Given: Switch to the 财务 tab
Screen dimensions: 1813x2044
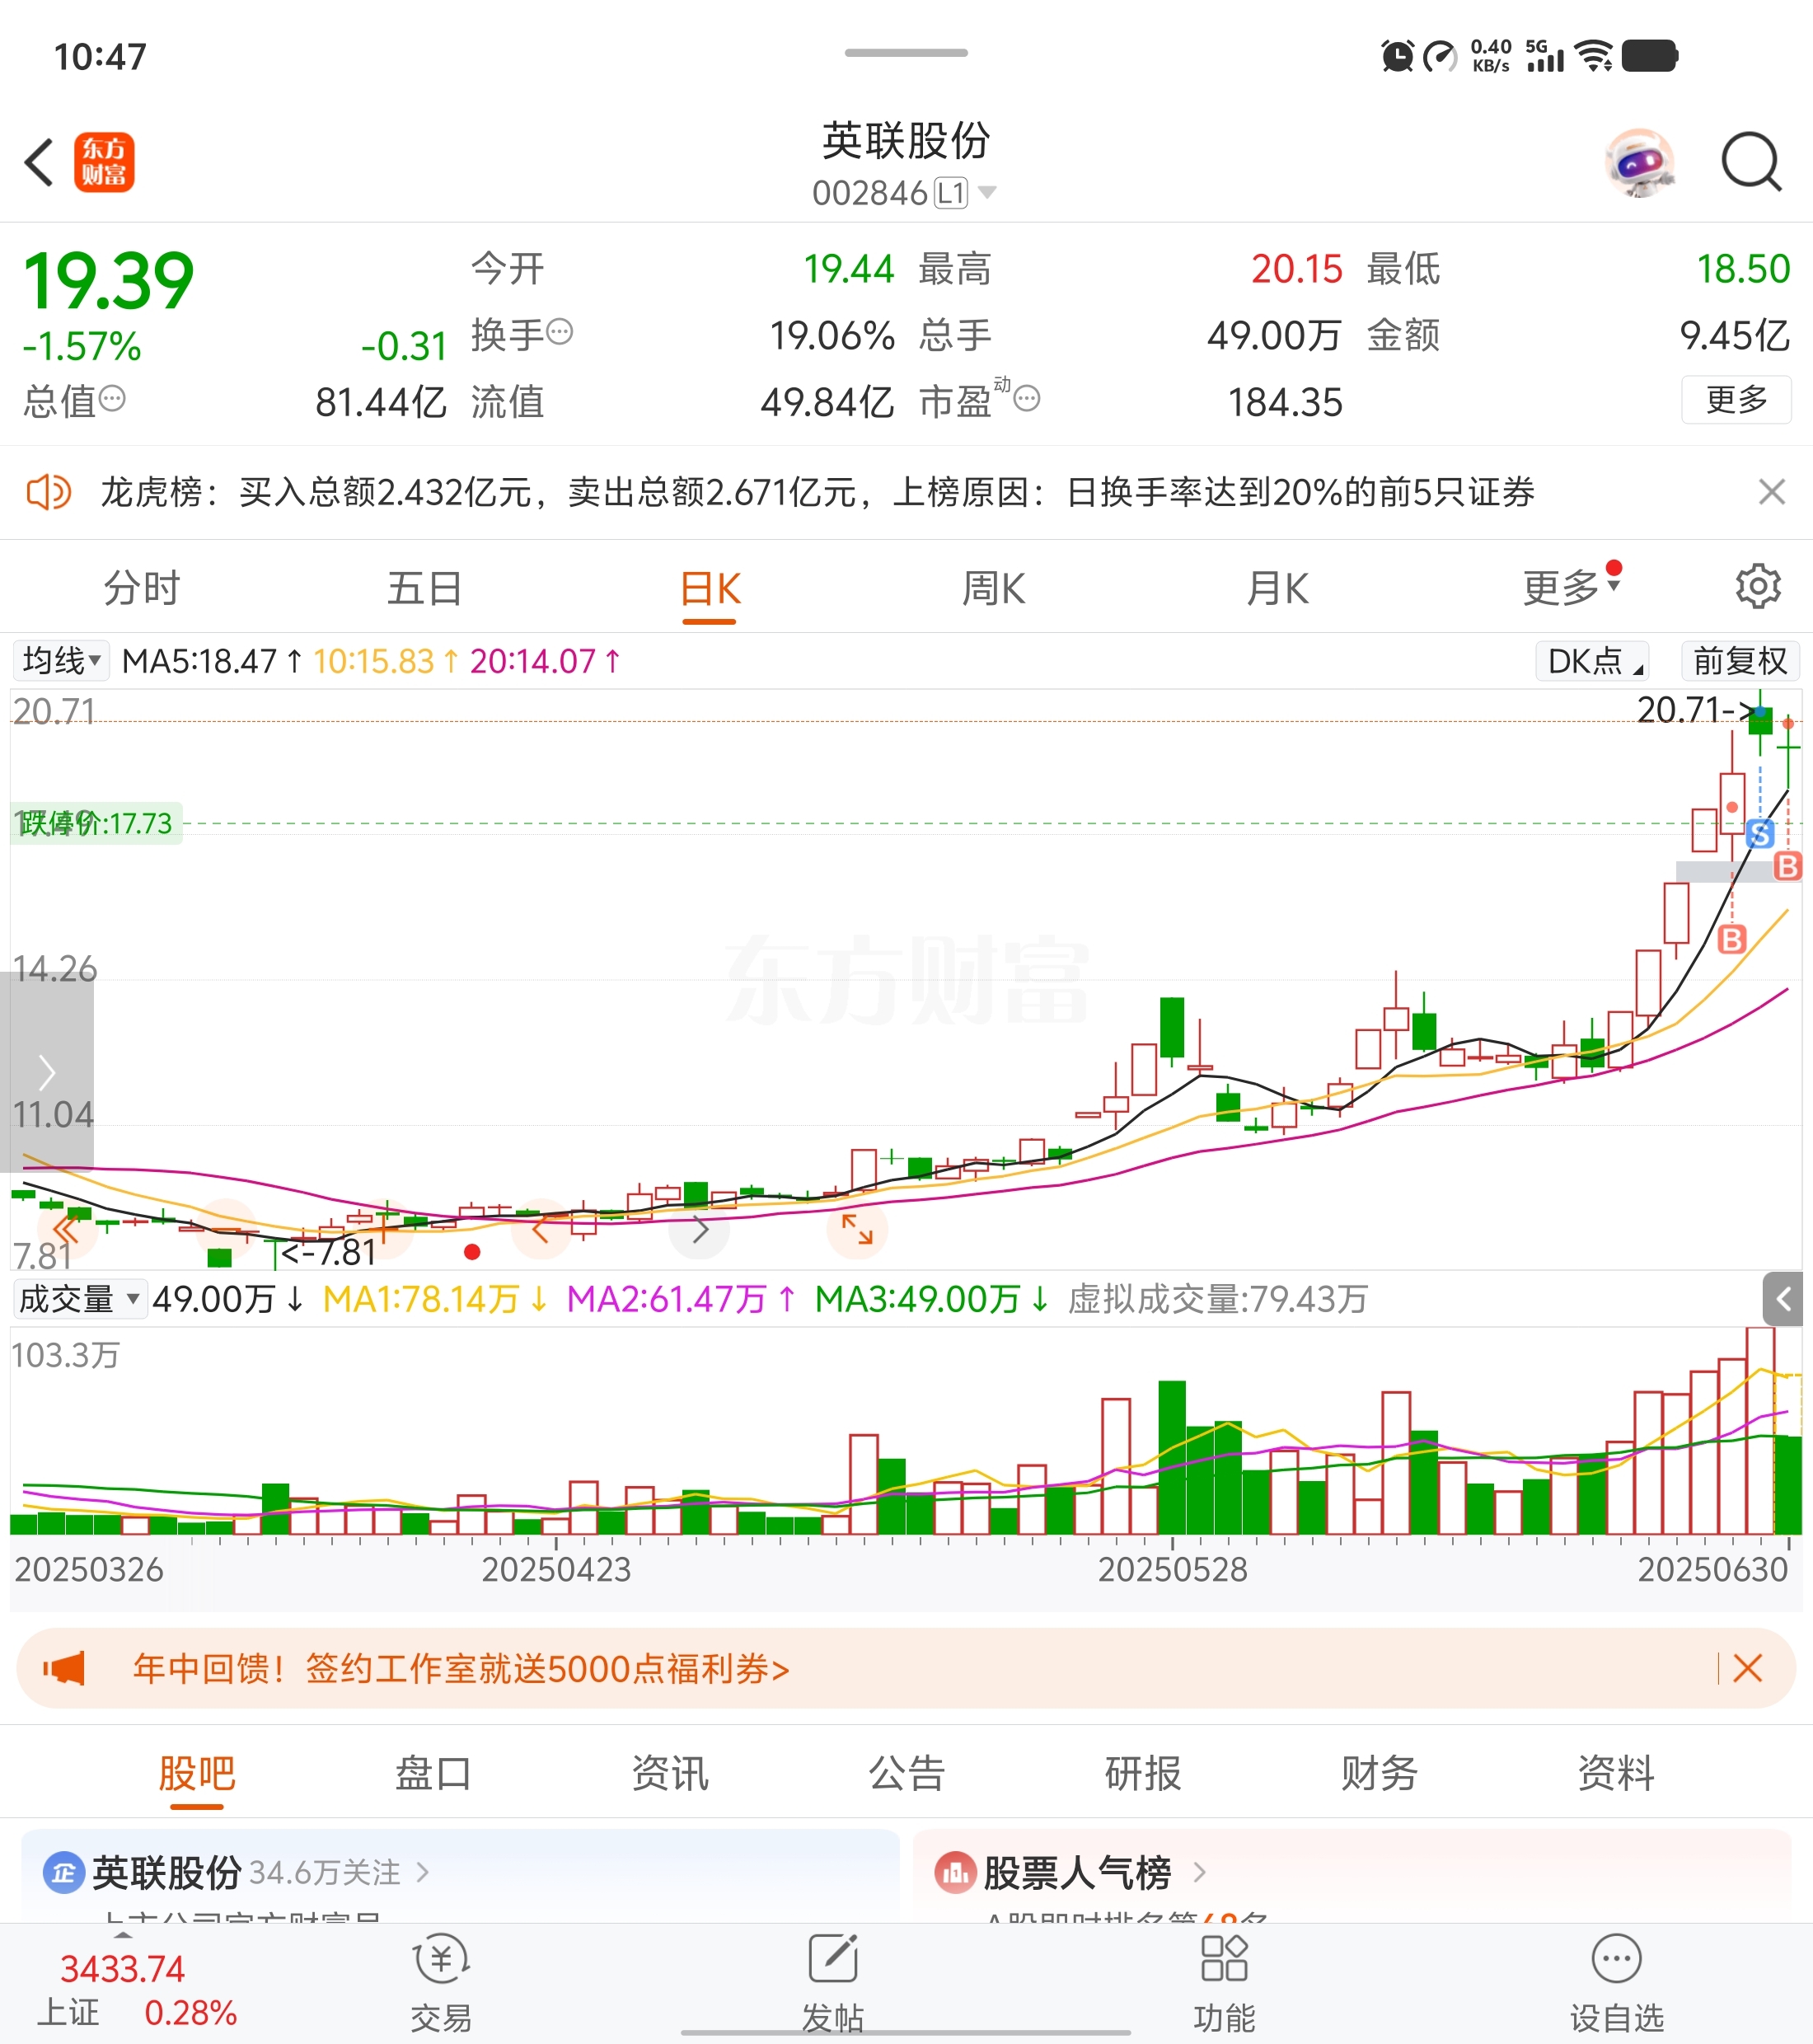Looking at the screenshot, I should coord(1379,1773).
